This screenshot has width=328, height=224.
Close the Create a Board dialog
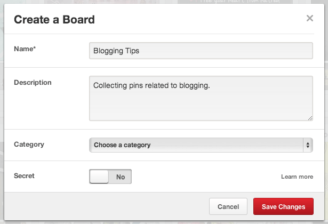pyautogui.click(x=309, y=19)
